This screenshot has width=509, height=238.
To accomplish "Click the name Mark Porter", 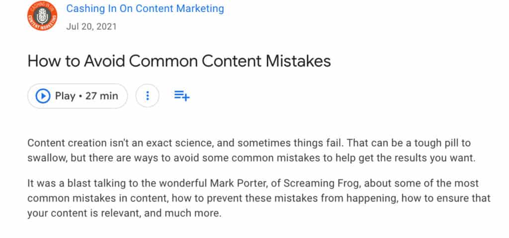I will [x=240, y=185].
